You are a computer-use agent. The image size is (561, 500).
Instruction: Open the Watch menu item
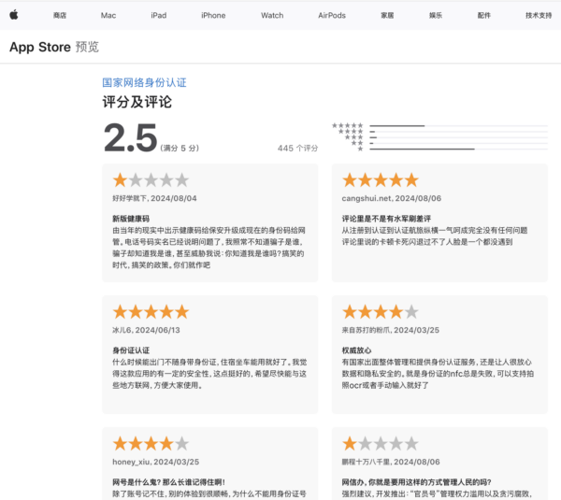tap(272, 15)
